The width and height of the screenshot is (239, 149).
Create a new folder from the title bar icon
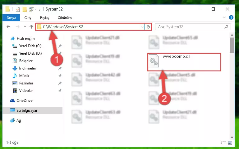point(25,9)
